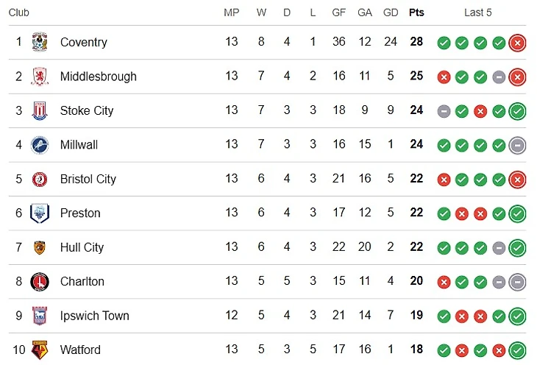Click the Hull City crest icon
This screenshot has width=537, height=365.
40,247
